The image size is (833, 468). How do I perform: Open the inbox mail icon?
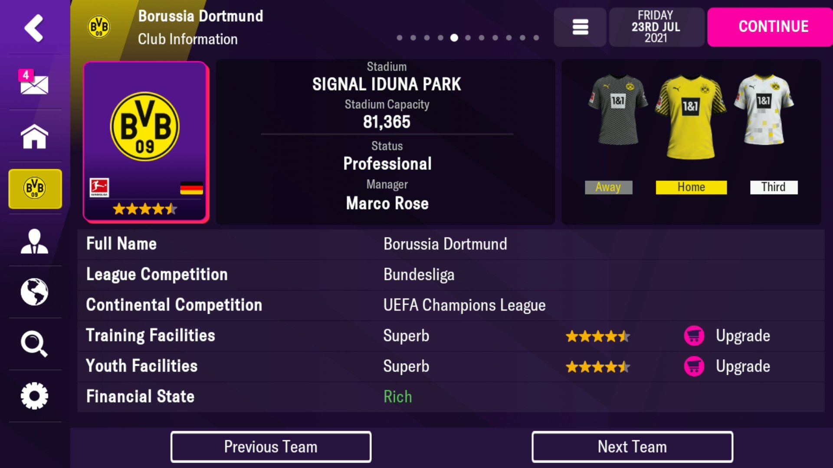pos(34,82)
